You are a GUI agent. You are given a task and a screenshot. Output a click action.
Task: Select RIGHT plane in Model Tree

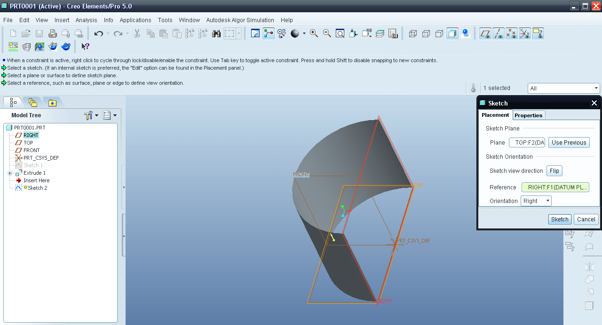point(31,135)
